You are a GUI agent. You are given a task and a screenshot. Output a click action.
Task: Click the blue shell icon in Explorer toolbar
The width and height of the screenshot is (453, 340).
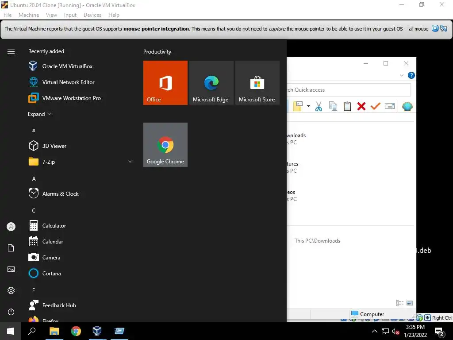[x=407, y=106]
